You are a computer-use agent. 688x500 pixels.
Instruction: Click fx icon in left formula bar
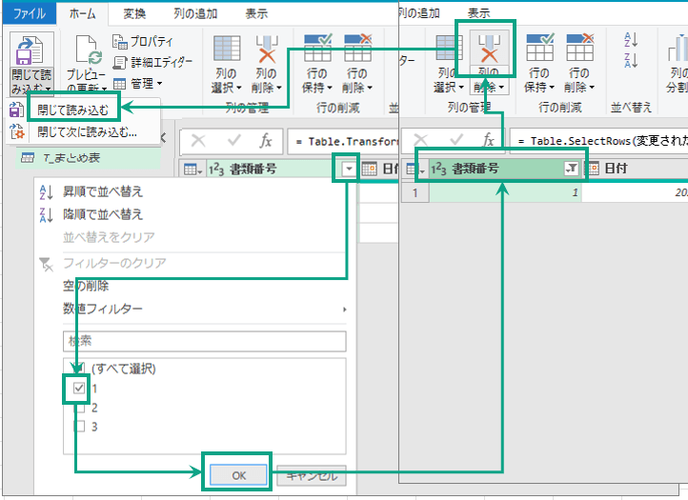[266, 141]
